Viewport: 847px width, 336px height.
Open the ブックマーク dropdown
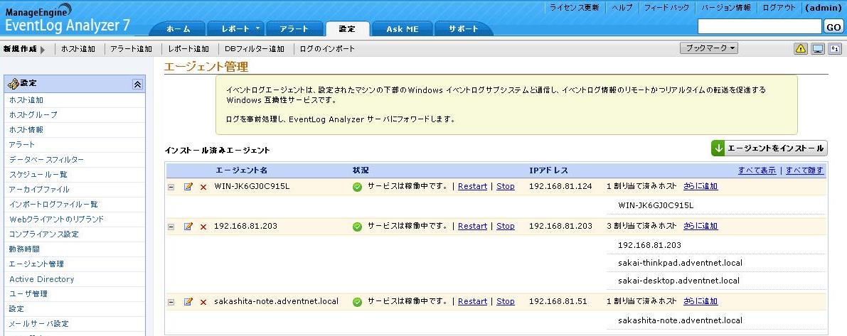(709, 48)
